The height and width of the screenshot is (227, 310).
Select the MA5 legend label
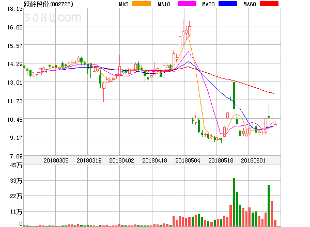pos(123,4)
